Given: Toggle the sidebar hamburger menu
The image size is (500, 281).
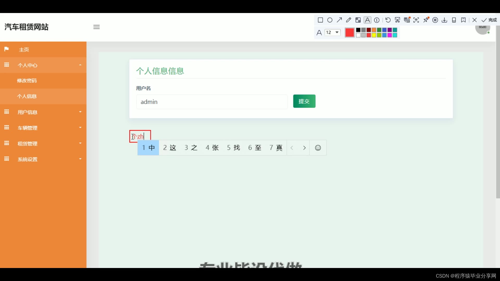Looking at the screenshot, I should [96, 27].
